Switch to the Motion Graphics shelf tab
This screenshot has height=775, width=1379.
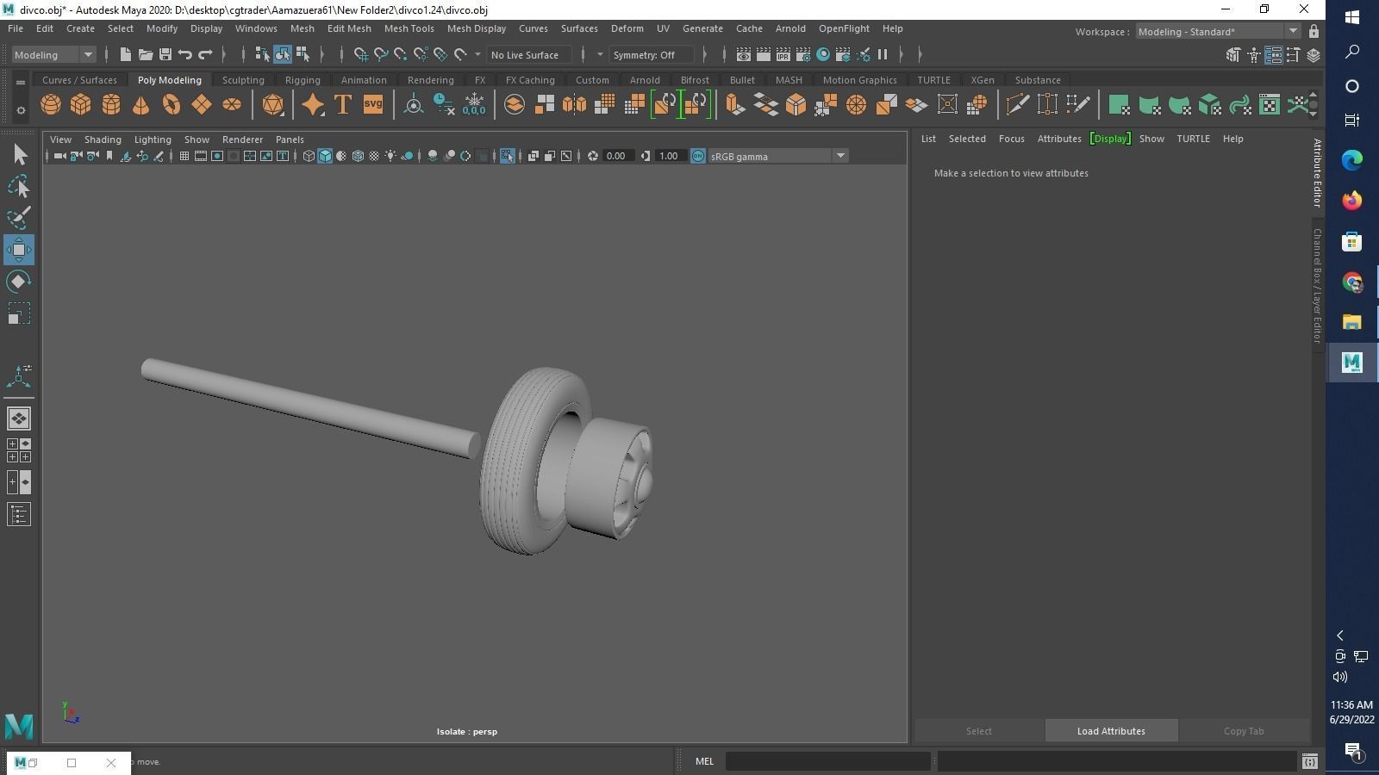click(x=859, y=80)
